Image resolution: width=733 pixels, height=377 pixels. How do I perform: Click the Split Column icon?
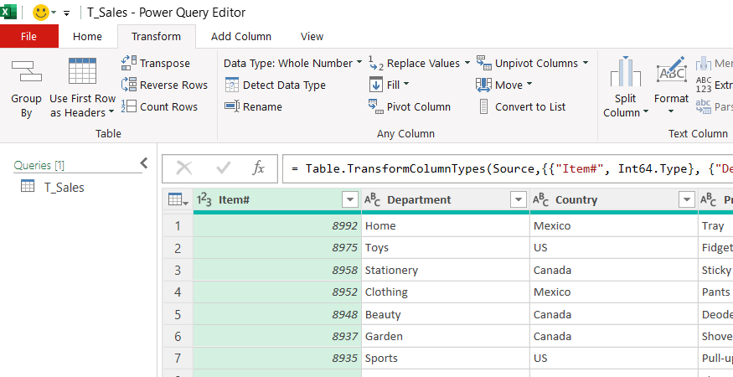point(625,71)
